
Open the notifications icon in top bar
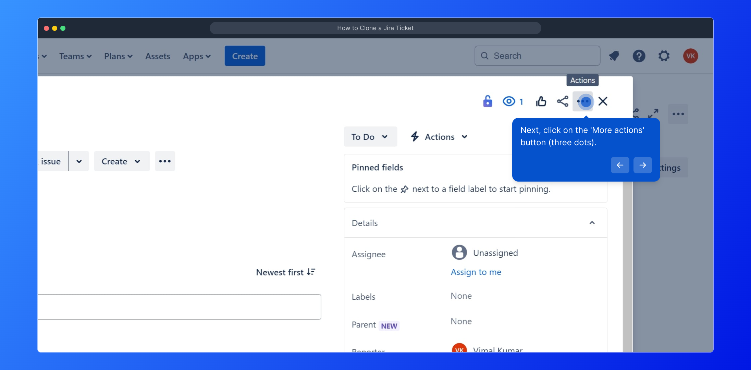coord(614,56)
